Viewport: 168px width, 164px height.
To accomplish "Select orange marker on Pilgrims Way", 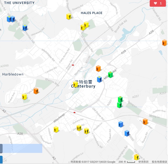I will pyautogui.click(x=145, y=121).
